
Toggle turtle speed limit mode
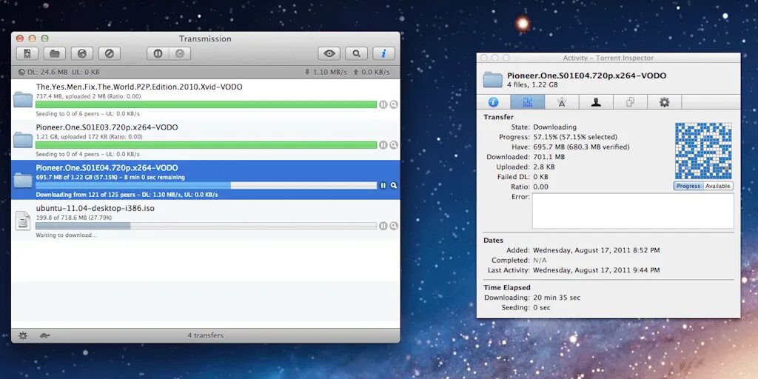click(x=44, y=335)
